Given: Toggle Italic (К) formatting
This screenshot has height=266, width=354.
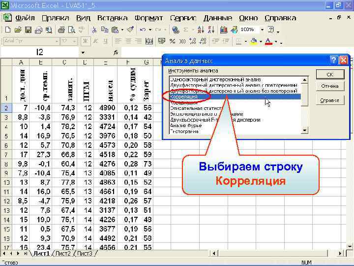Looking at the screenshot, I should 95,41.
